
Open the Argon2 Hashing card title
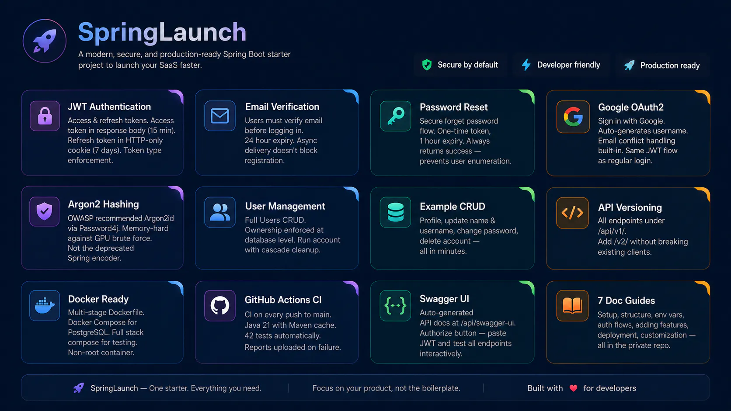[x=103, y=204]
